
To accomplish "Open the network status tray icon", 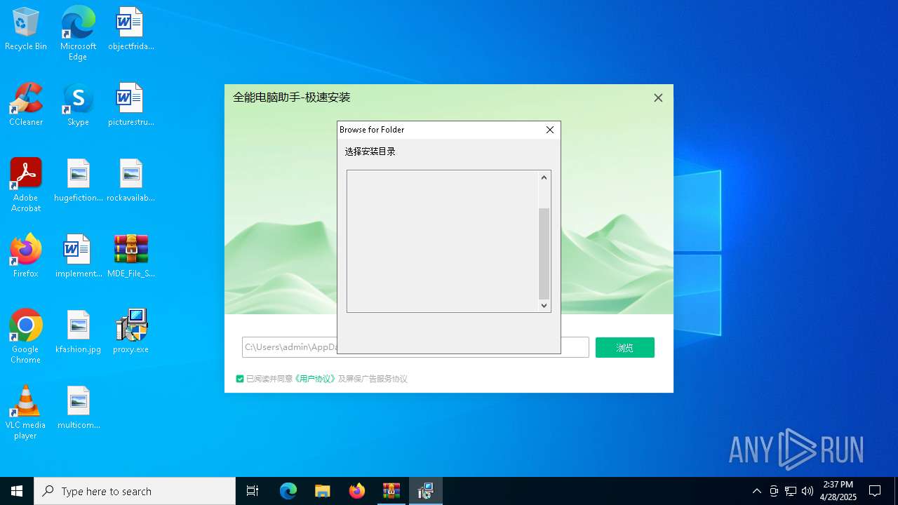I will [x=791, y=491].
